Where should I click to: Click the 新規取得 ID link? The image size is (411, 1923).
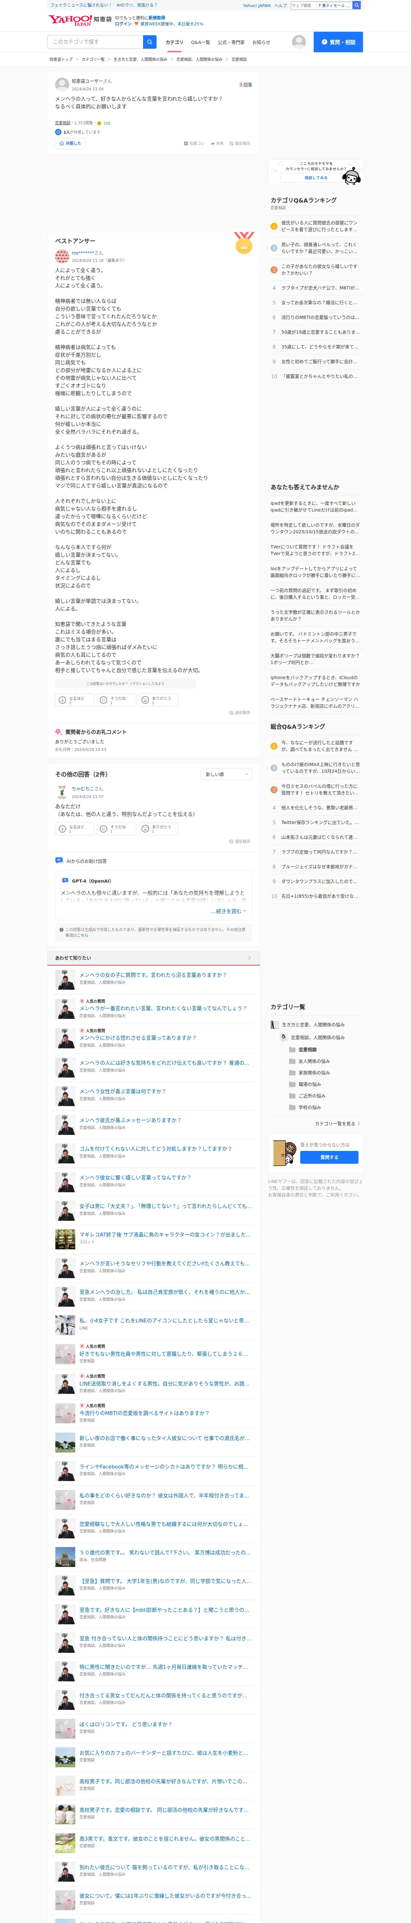[157, 17]
